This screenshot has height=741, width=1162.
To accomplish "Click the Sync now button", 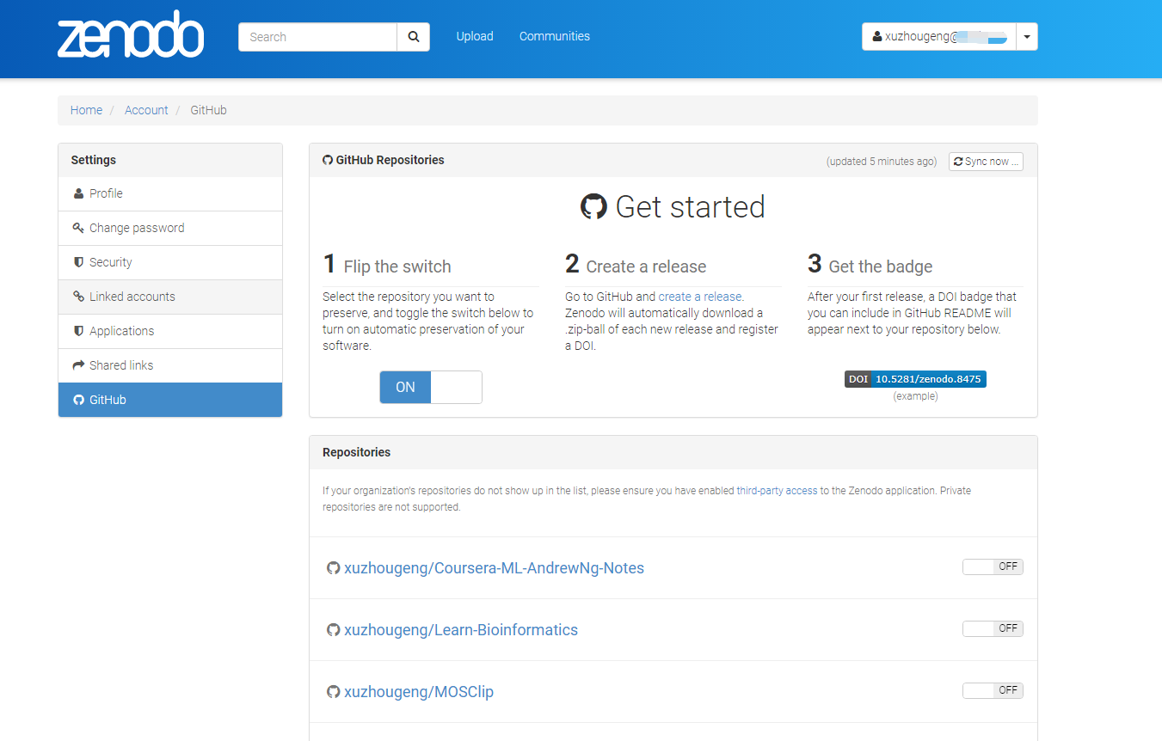I will point(986,162).
